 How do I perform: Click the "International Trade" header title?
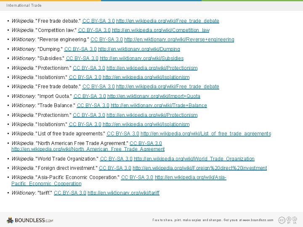[x=24, y=5]
